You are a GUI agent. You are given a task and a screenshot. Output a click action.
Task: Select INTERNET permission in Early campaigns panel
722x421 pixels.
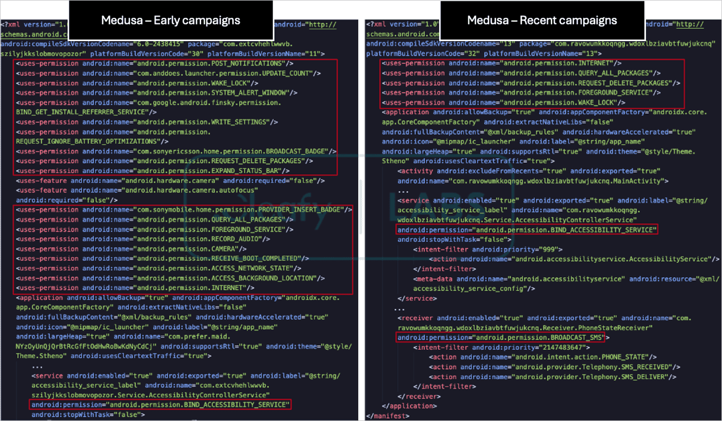coord(135,288)
